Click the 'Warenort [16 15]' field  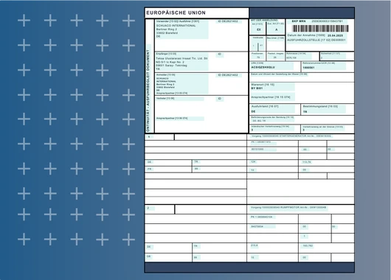(272, 86)
